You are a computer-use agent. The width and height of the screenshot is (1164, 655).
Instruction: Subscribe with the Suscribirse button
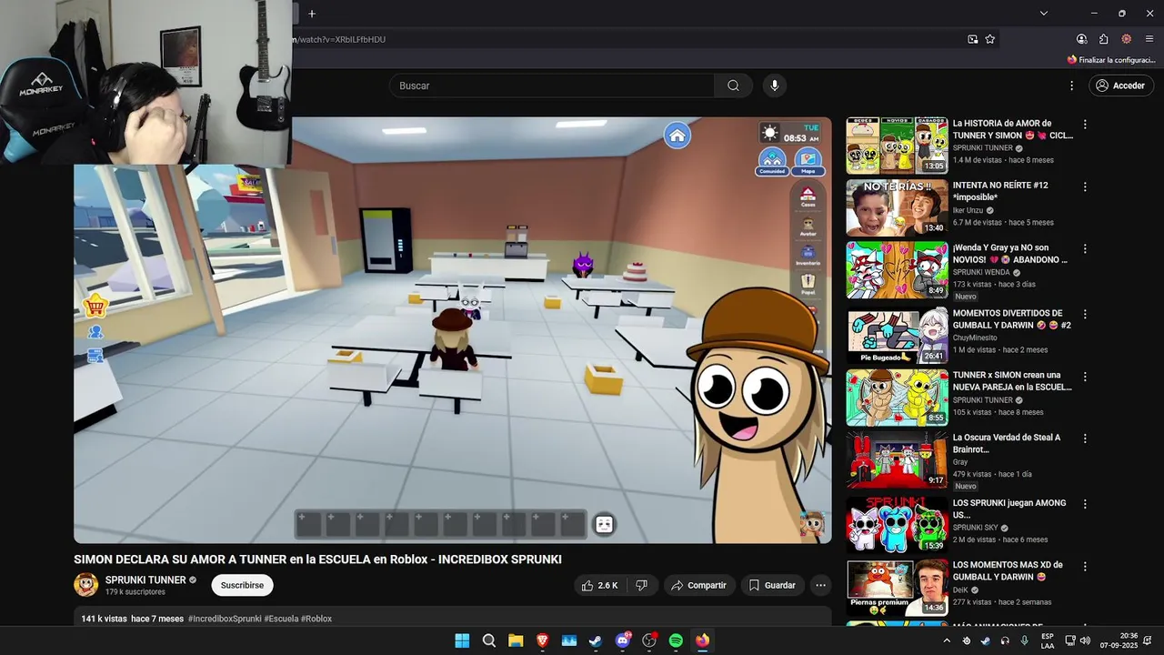pos(242,585)
